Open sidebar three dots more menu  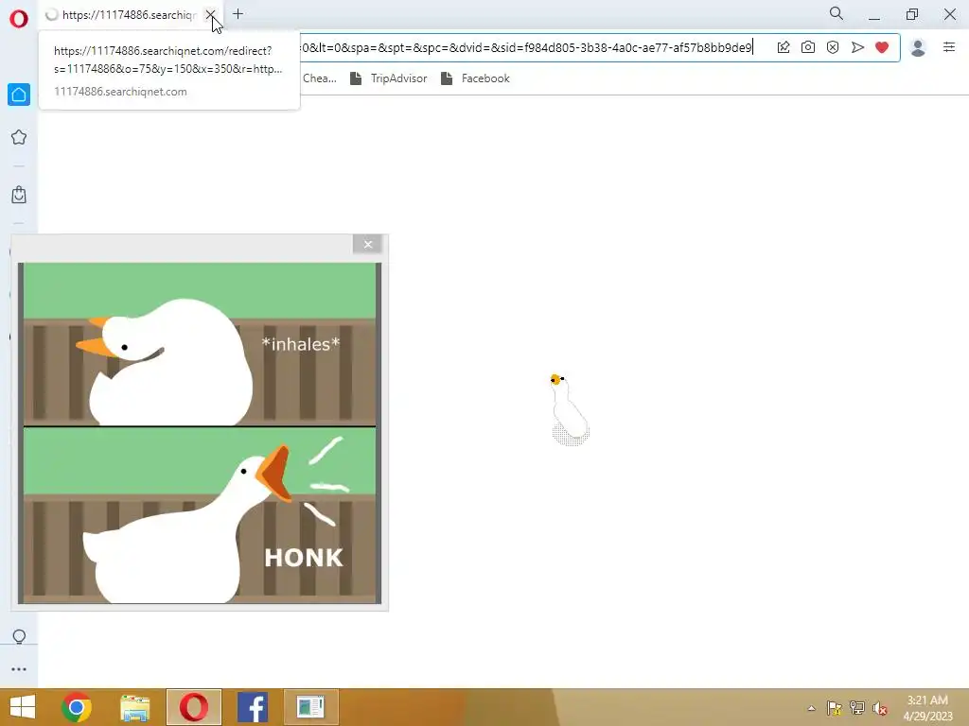point(19,669)
